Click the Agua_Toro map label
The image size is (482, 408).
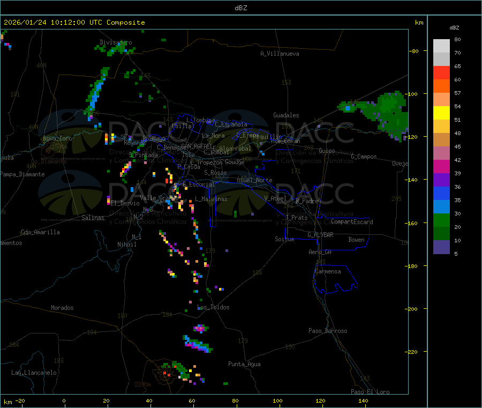[x=57, y=138]
